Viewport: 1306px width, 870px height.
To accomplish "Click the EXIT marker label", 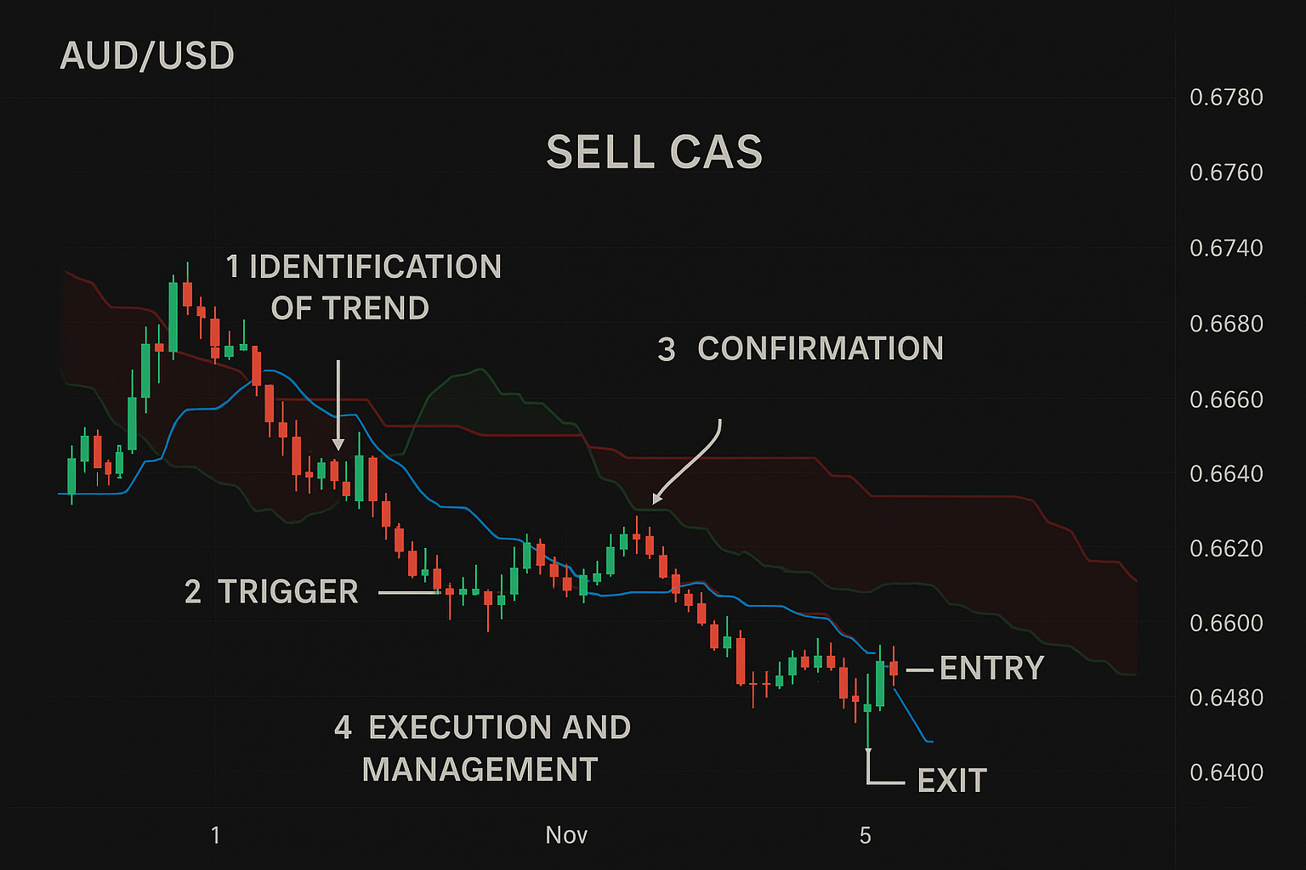I will point(951,781).
